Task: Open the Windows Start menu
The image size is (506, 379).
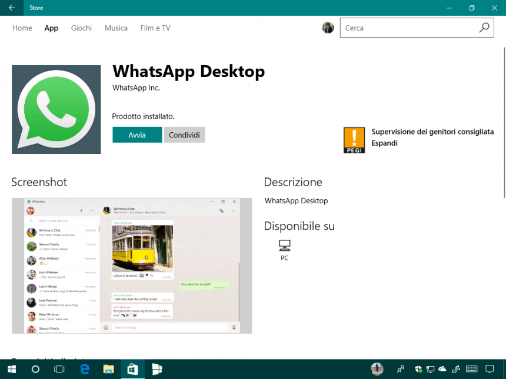Action: [x=12, y=369]
